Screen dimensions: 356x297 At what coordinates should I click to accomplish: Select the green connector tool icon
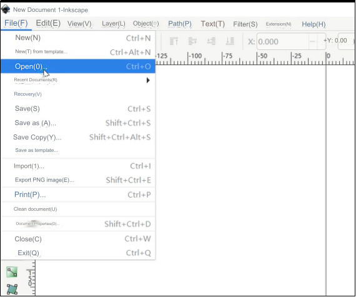(12, 272)
